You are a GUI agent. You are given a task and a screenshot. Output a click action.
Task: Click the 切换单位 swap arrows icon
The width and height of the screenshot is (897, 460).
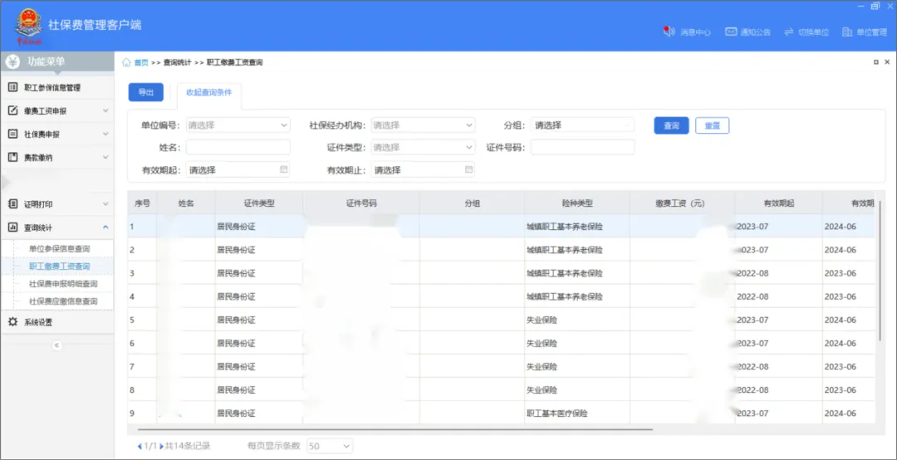787,32
